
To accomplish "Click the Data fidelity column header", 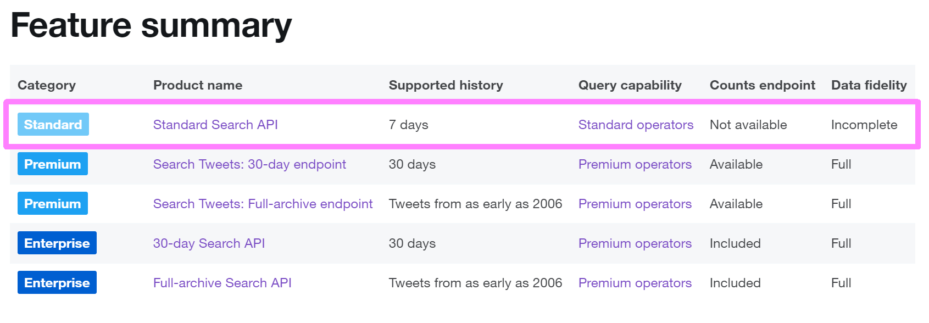I will pyautogui.click(x=869, y=85).
